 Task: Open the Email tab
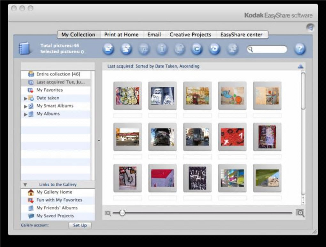click(154, 35)
